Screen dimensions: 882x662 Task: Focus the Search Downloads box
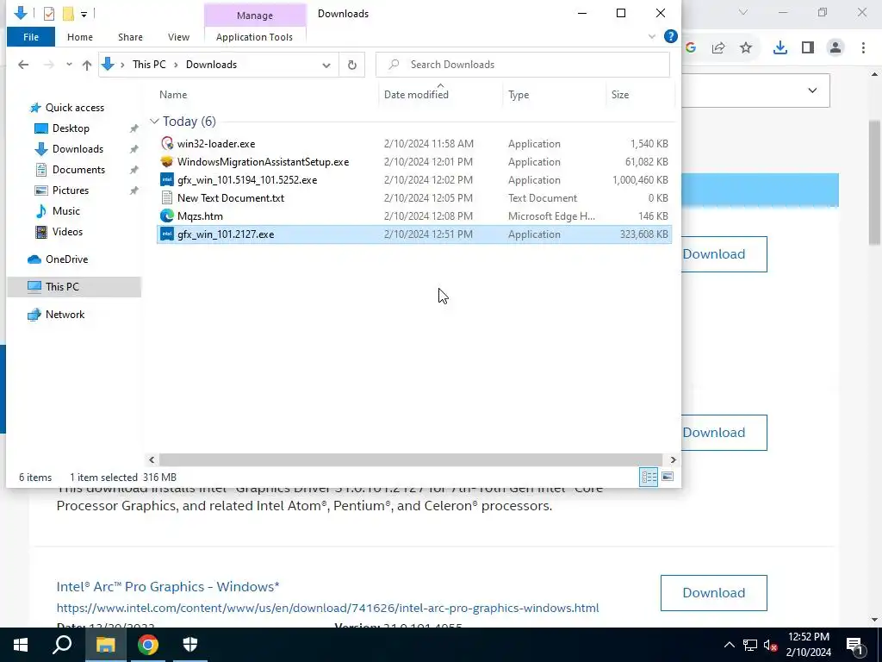click(523, 65)
